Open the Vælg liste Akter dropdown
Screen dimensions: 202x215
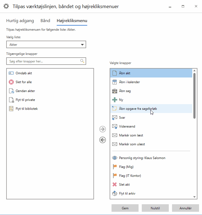(46, 44)
